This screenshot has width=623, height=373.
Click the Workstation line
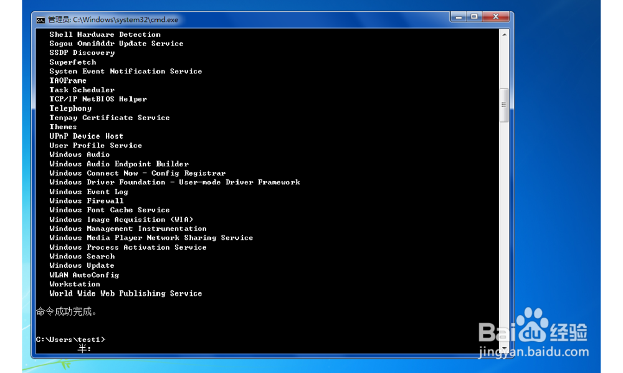coord(75,285)
